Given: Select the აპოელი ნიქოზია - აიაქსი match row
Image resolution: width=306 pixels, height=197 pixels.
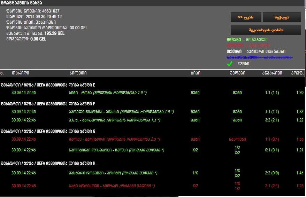Looking at the screenshot, I should (152, 112).
